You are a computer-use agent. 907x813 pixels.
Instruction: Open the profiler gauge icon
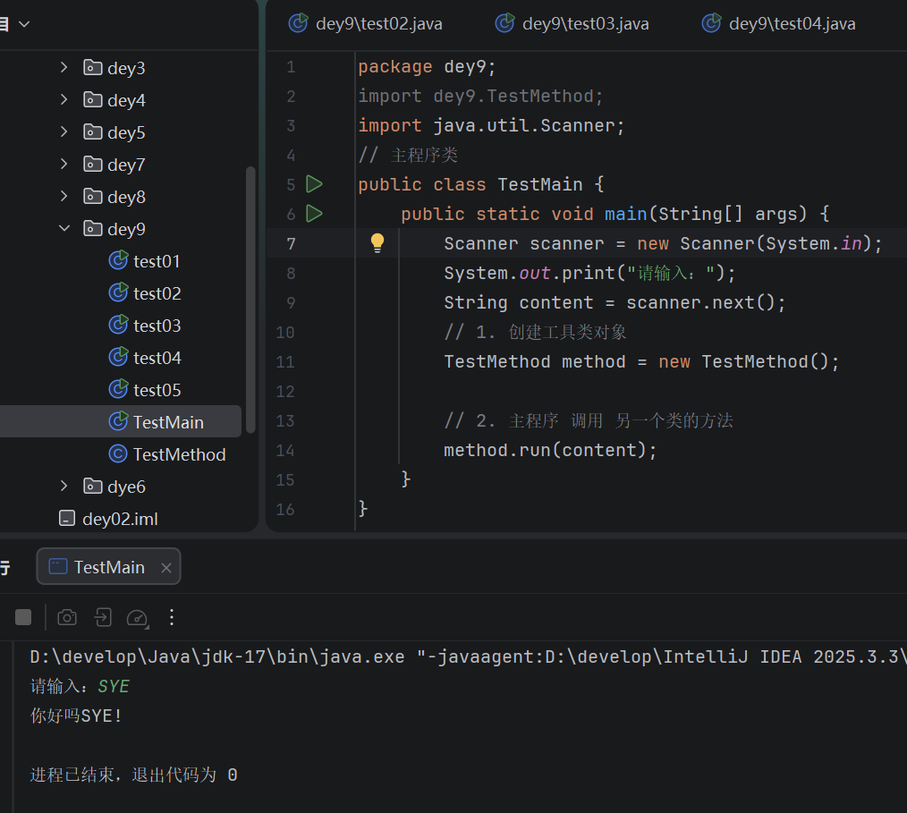click(138, 618)
